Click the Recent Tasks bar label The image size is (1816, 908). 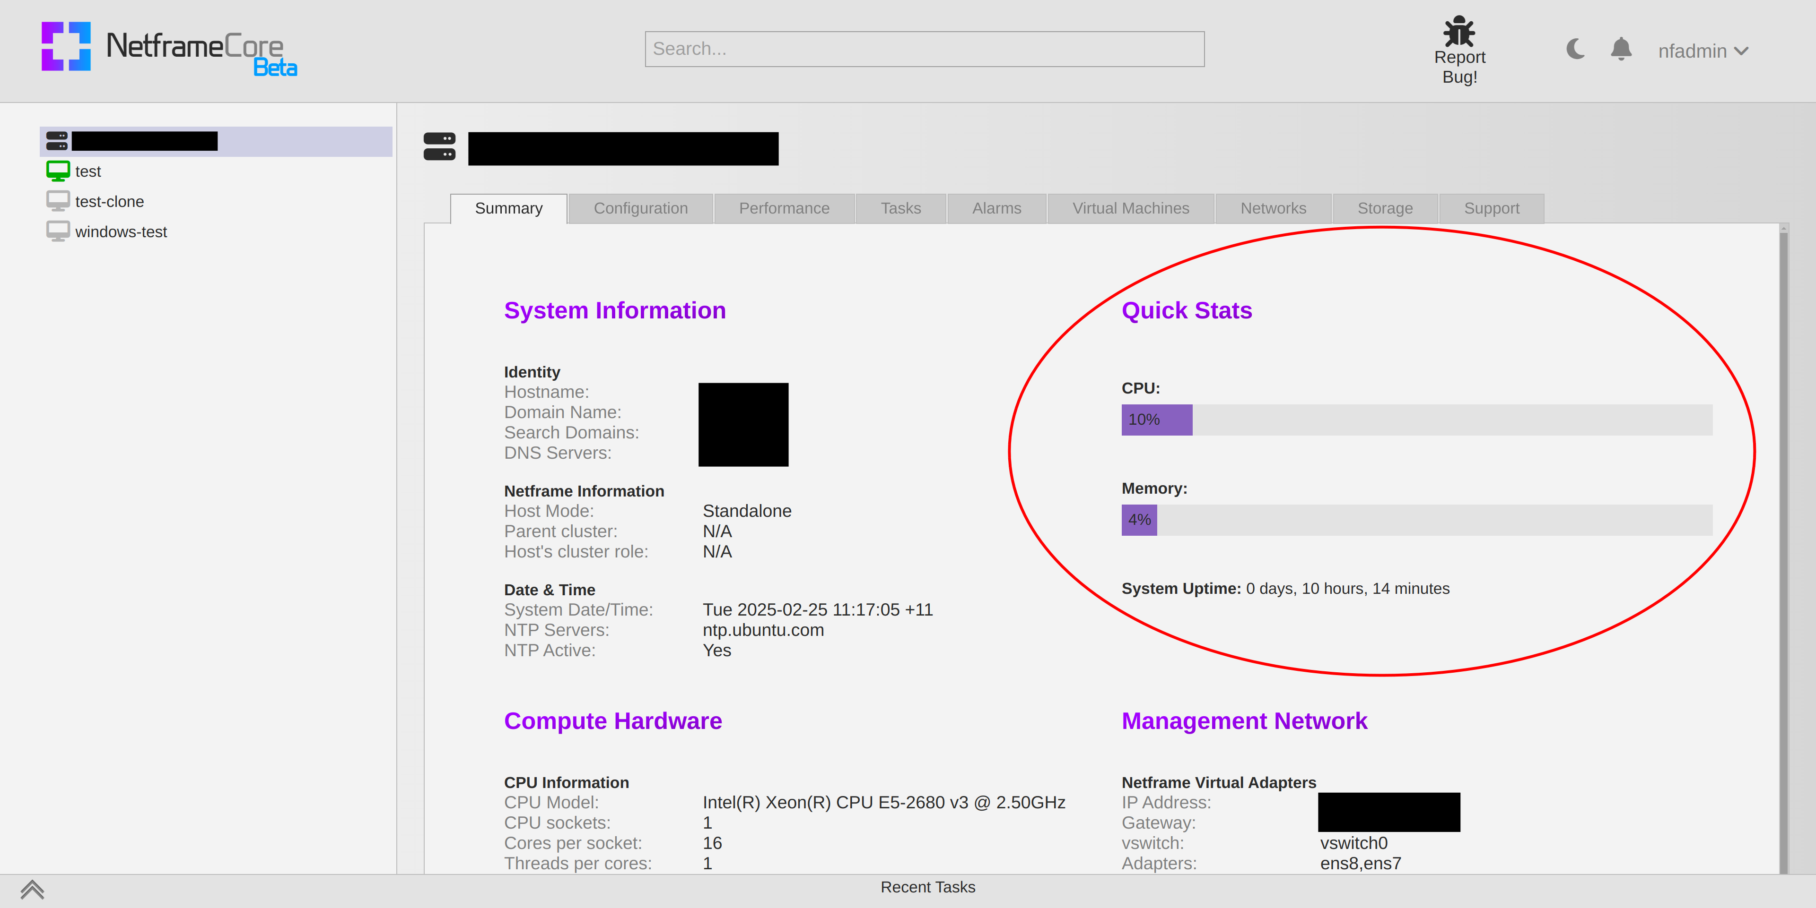[x=928, y=888]
